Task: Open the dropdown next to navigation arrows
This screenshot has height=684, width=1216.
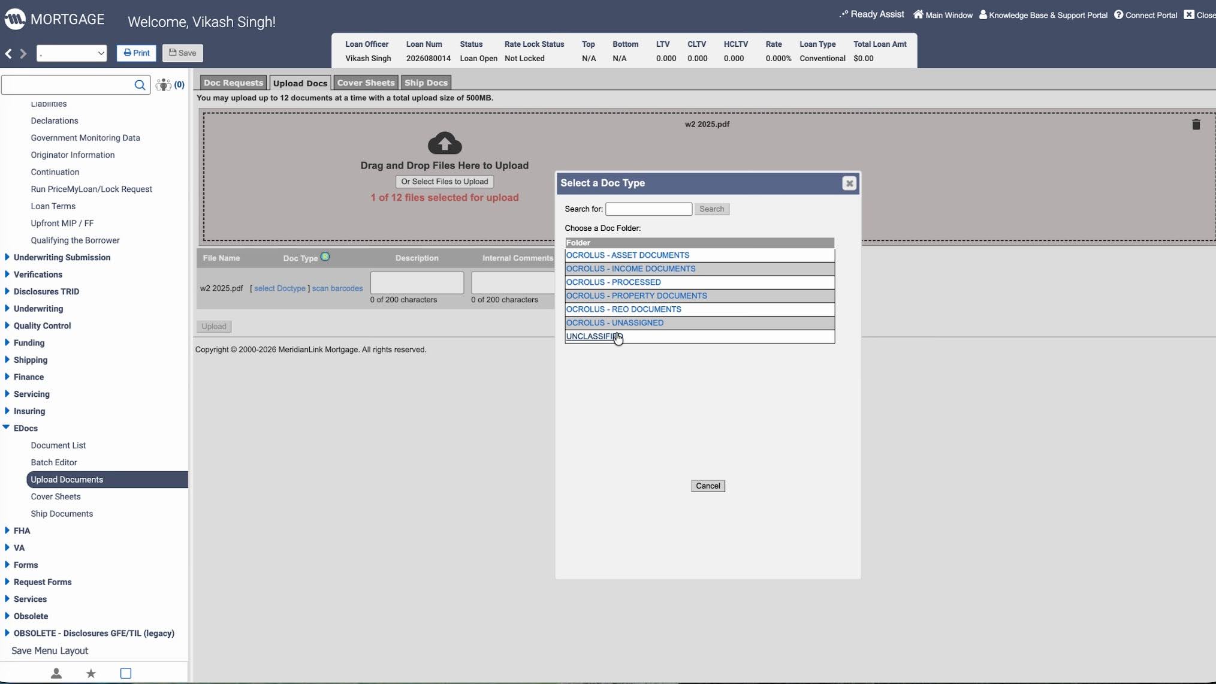Action: point(71,53)
